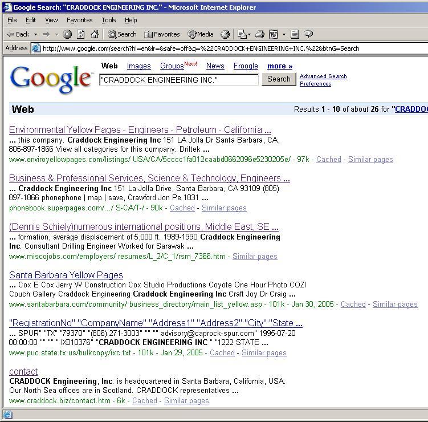Click the Google Search button
Viewport: 428px width, 422px height.
pyautogui.click(x=279, y=79)
